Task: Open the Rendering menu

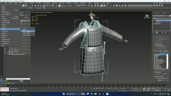Action: (55, 3)
